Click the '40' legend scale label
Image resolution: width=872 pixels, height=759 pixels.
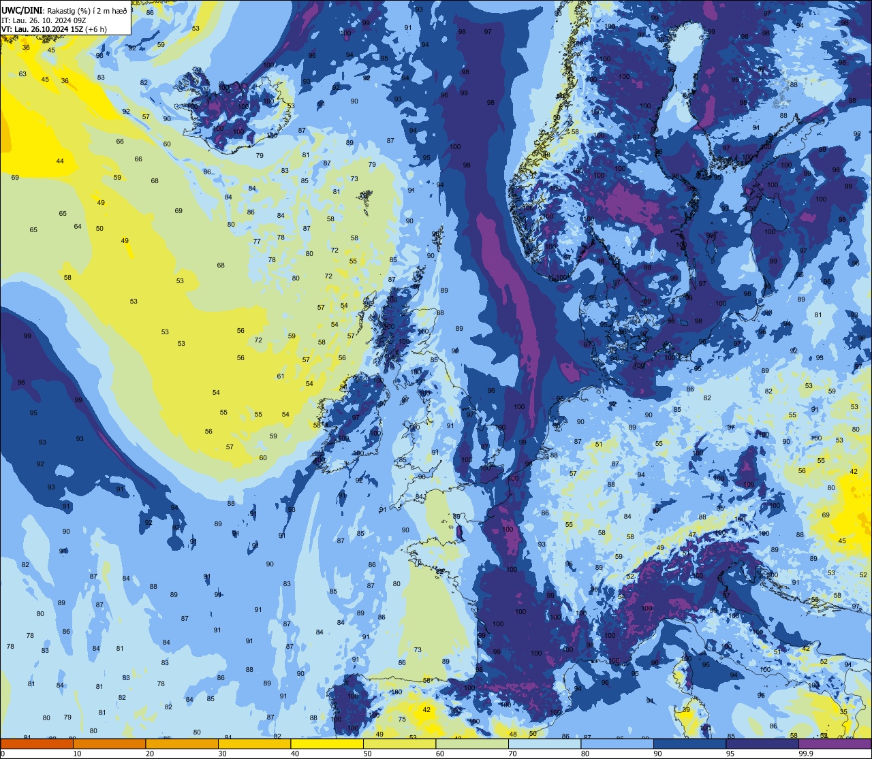click(x=295, y=754)
